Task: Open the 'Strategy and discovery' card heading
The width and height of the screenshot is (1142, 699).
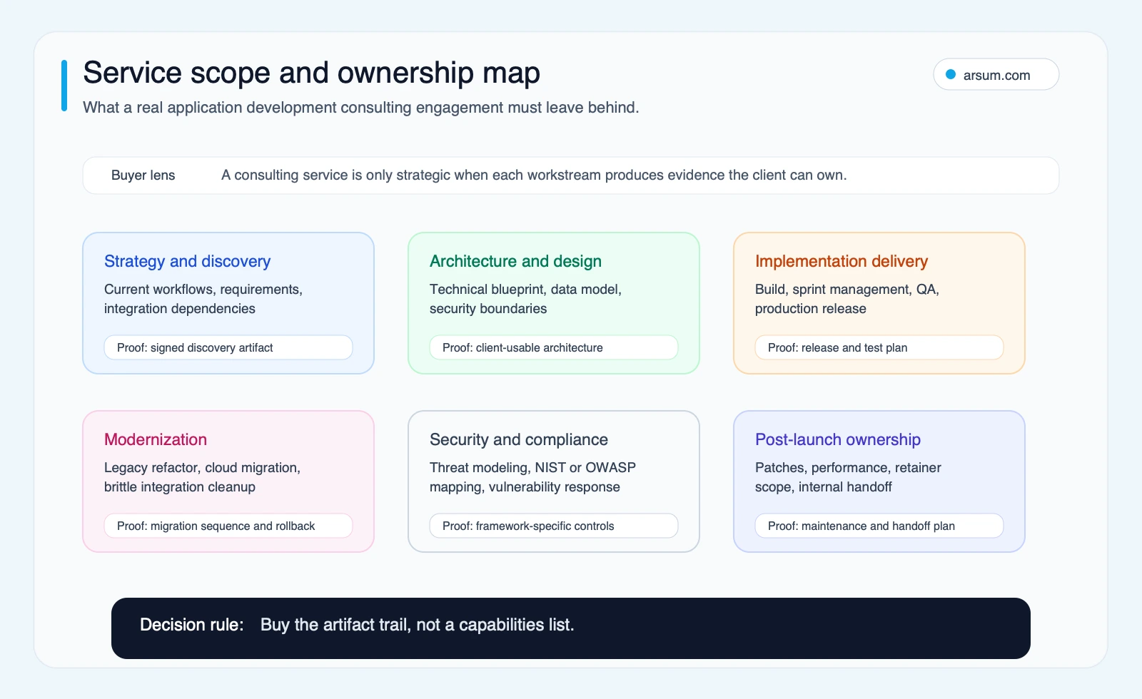Action: tap(187, 261)
